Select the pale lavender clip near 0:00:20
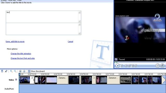The height and width of the screenshot is (93, 166). pyautogui.click(x=51, y=80)
